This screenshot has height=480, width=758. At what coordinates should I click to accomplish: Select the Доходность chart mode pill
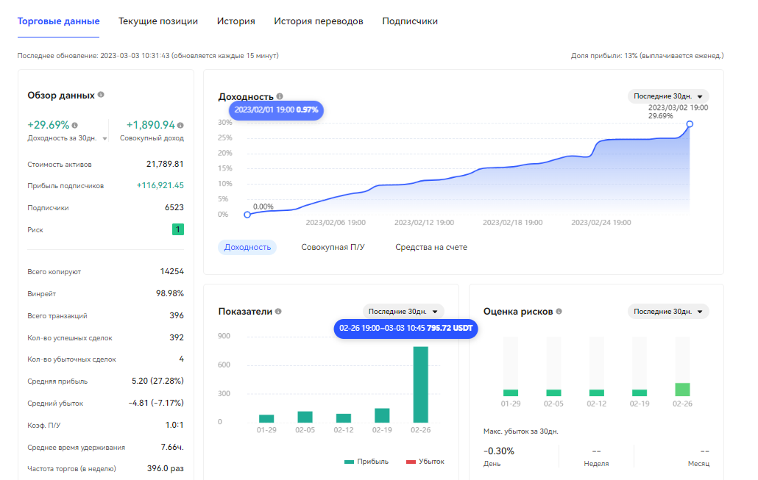(247, 247)
